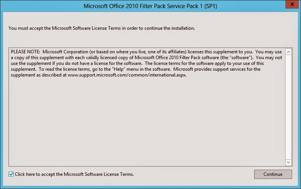
Task: Click the license box scroll up arrow
Action: point(288,51)
